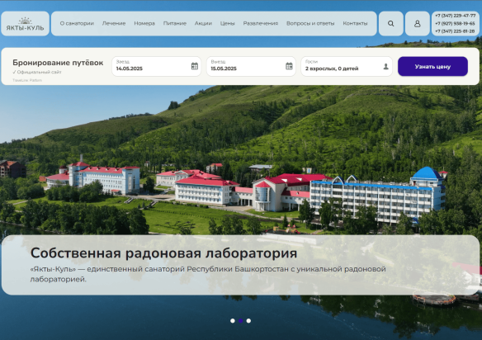This screenshot has height=340, width=482.
Task: Call the +7 (347) 229-47-77 phone number
Action: tap(456, 16)
